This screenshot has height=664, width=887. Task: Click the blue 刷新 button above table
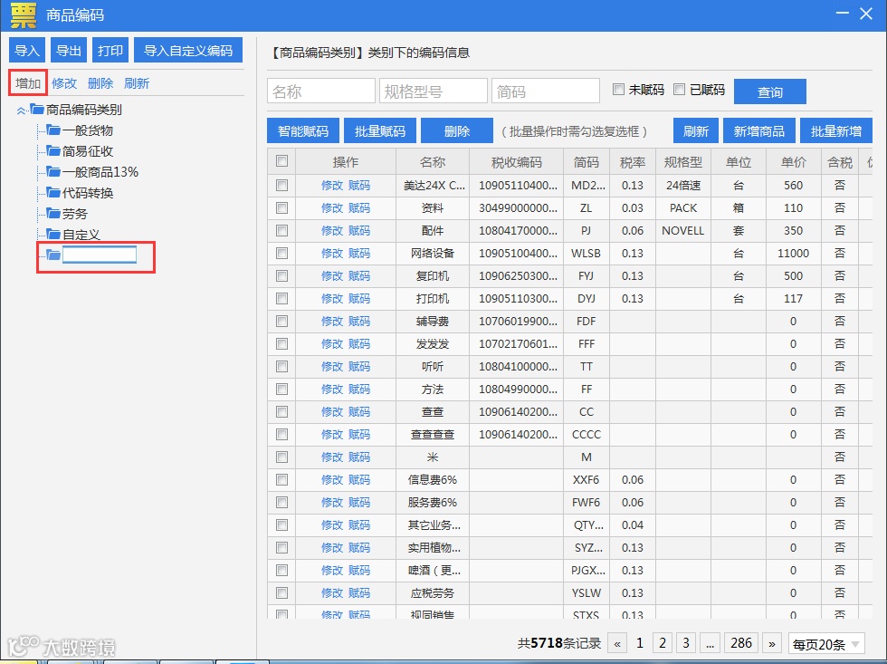pos(695,131)
